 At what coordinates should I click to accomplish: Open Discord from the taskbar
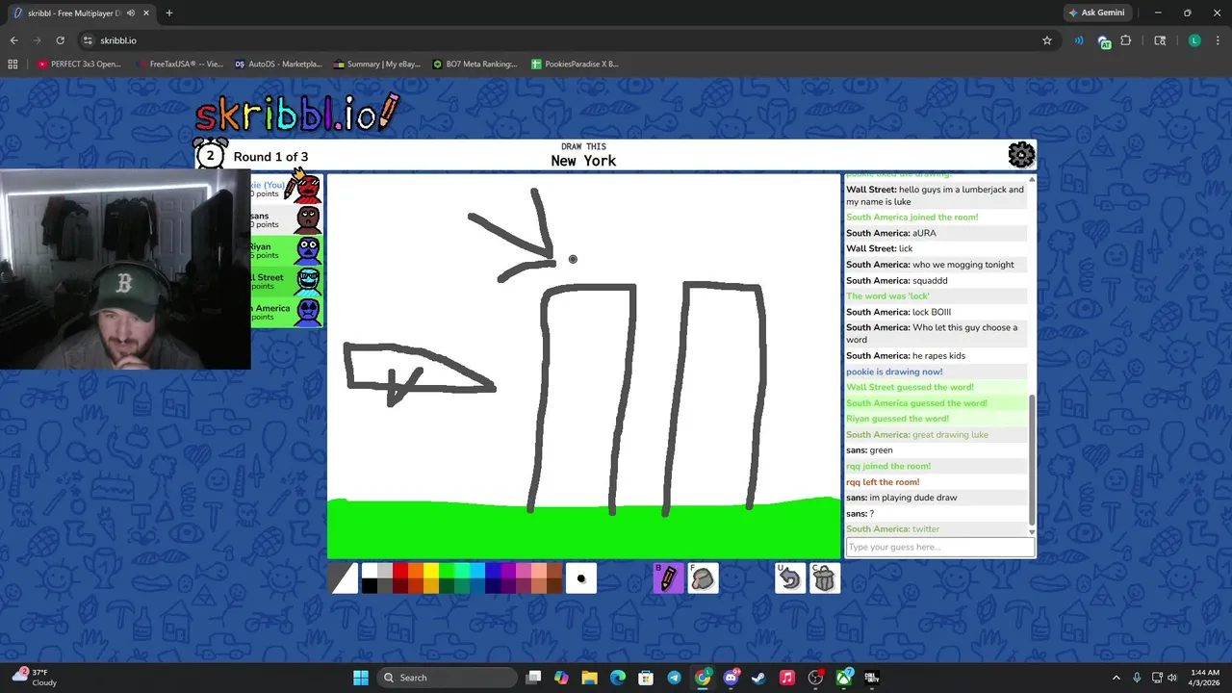[x=731, y=678]
